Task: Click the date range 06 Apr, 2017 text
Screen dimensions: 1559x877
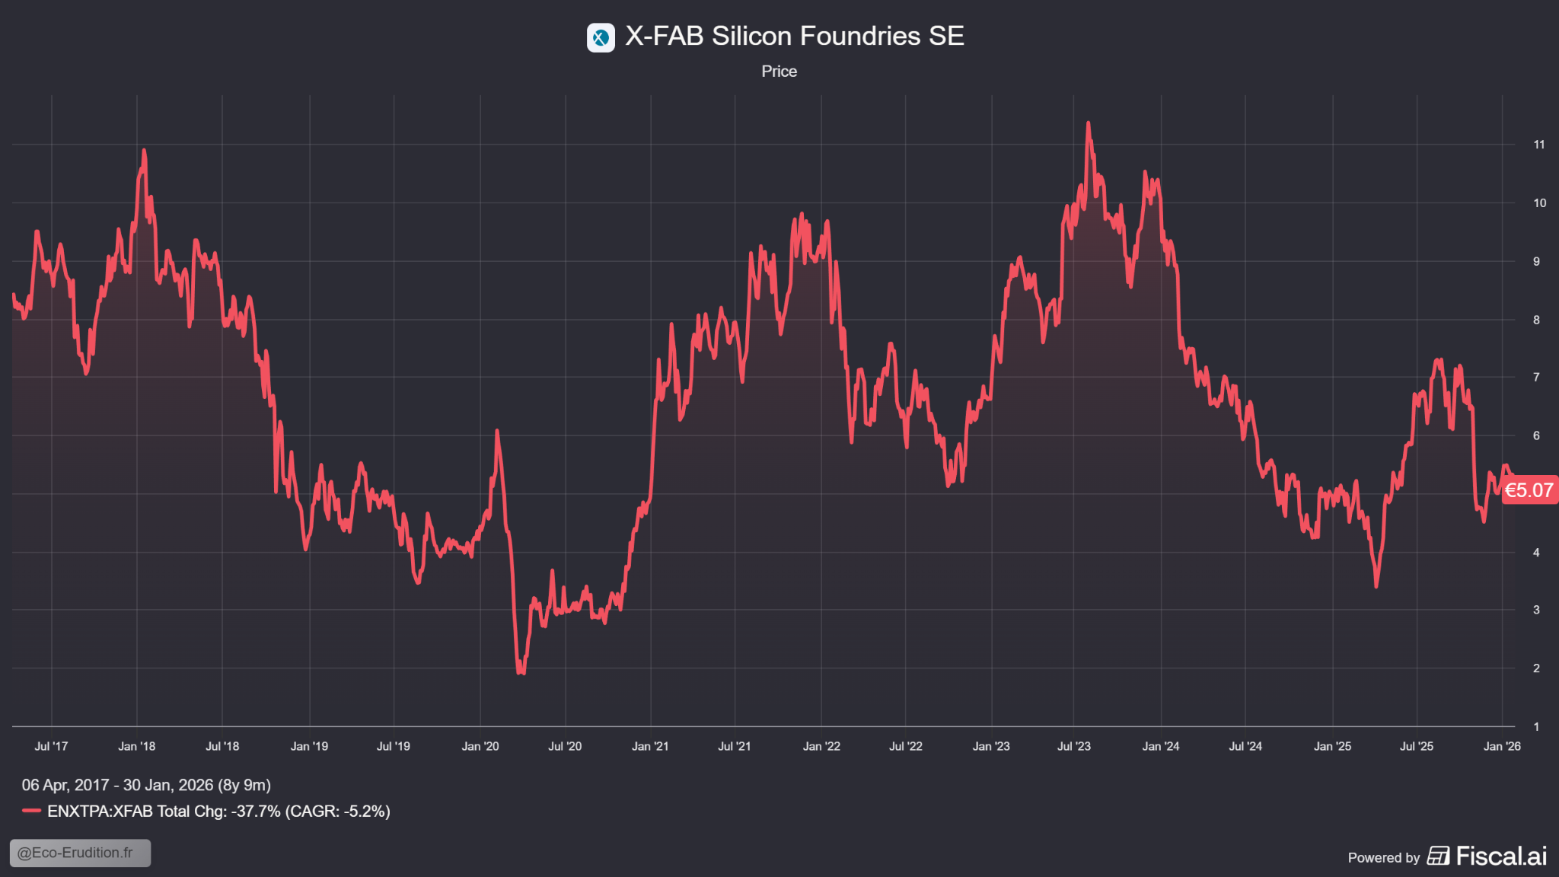Action: 146,785
